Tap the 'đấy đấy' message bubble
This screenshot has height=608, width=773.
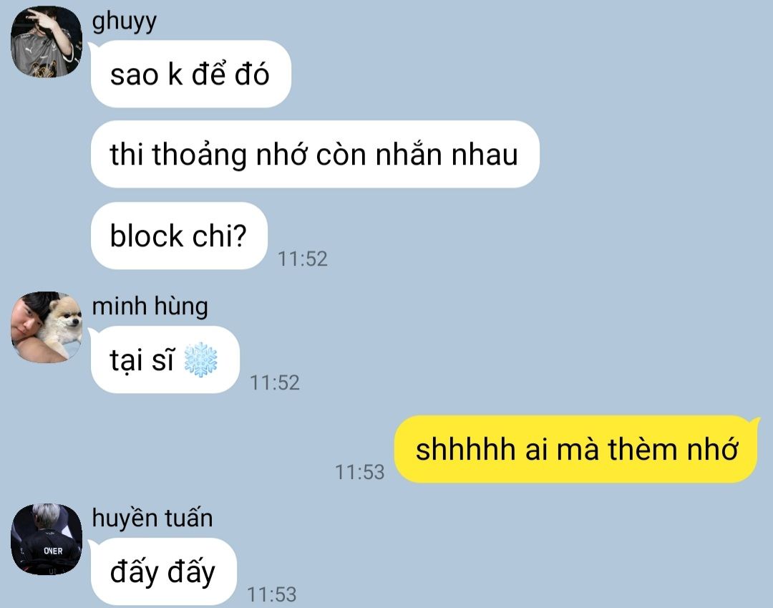pyautogui.click(x=164, y=571)
